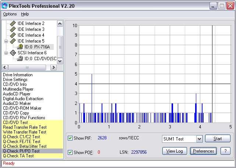Click the tall PIF spike reaching 5
236x168 pixels.
92,98
